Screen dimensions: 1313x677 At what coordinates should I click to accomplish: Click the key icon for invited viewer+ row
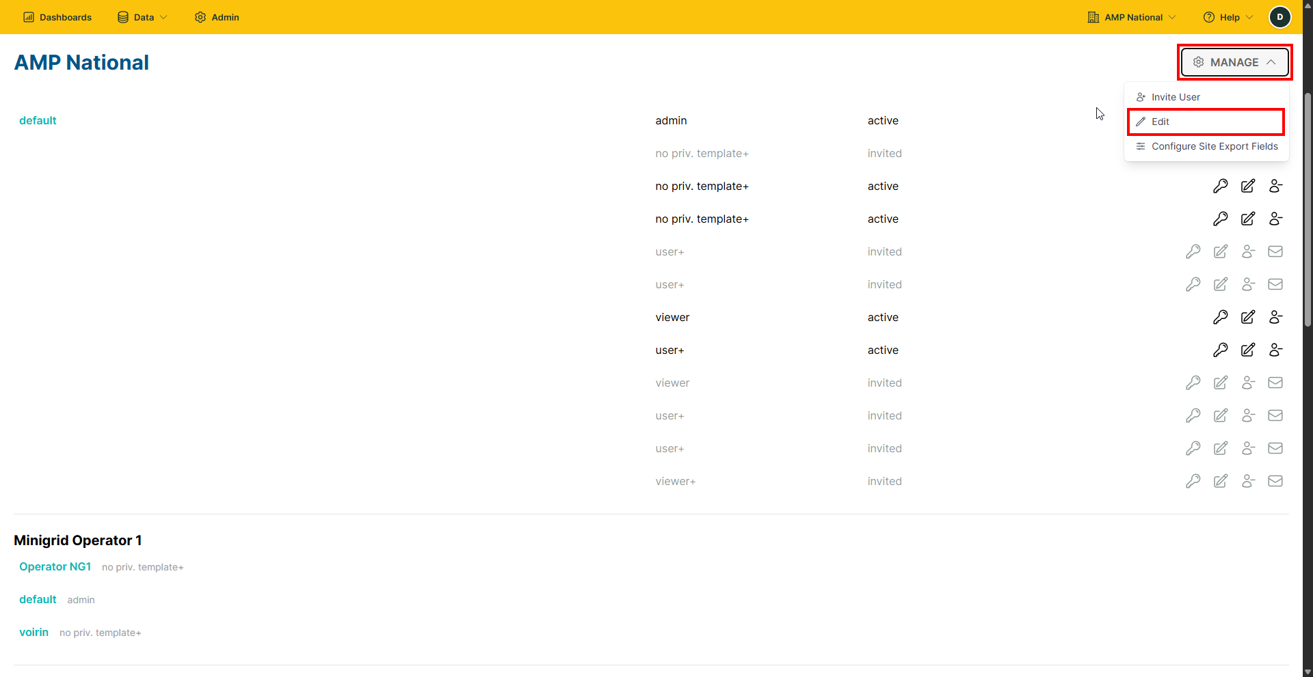[x=1193, y=481]
